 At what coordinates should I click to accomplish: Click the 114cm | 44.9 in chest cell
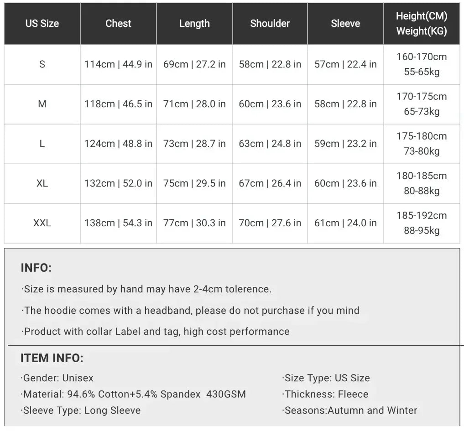click(118, 64)
